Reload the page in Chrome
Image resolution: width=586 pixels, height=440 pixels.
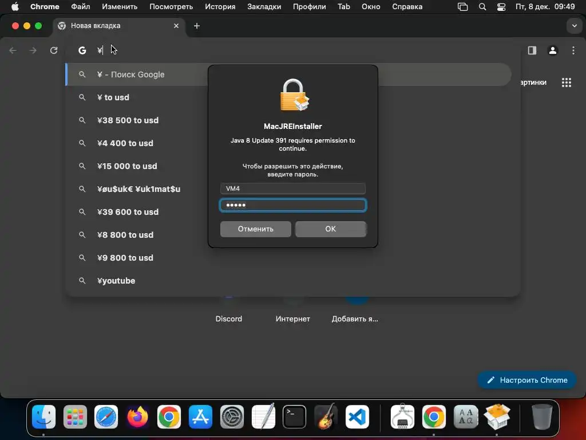coord(54,50)
